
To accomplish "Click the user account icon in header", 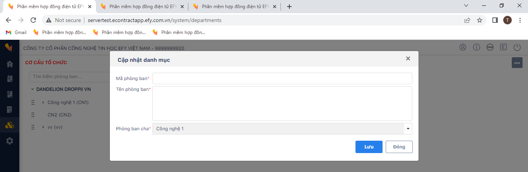I will [x=463, y=47].
